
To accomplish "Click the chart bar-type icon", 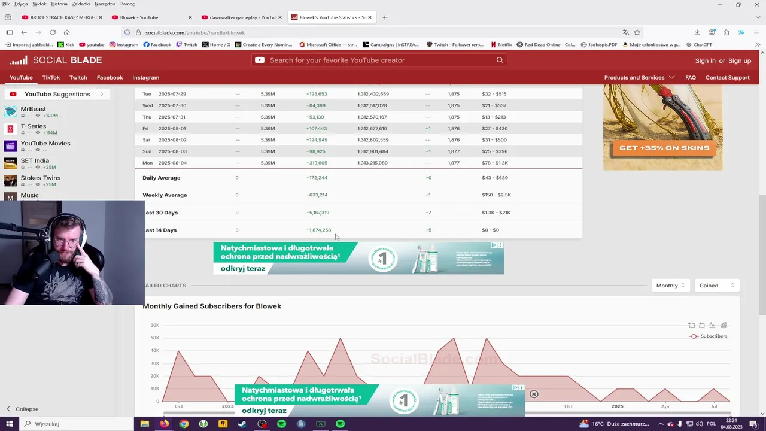I will (x=723, y=325).
